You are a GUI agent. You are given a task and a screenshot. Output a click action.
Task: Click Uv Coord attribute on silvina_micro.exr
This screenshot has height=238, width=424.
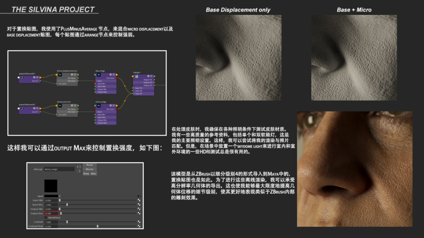pyautogui.click(x=62, y=114)
